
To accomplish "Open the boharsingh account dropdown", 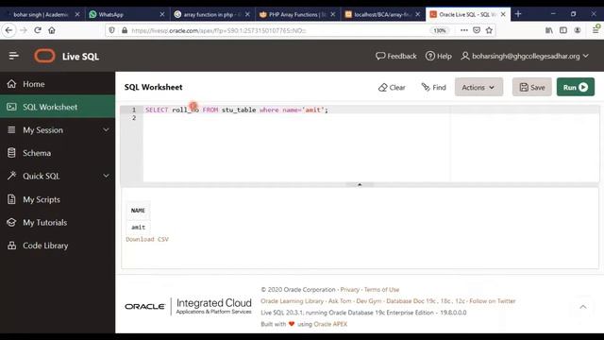I will 525,56.
